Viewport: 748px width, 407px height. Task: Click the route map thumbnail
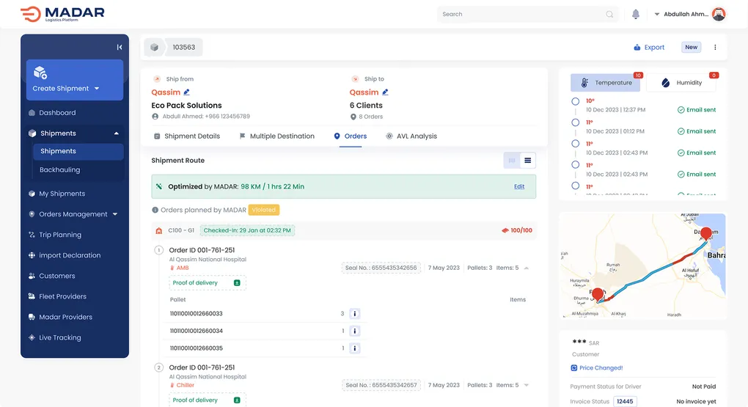pos(642,267)
